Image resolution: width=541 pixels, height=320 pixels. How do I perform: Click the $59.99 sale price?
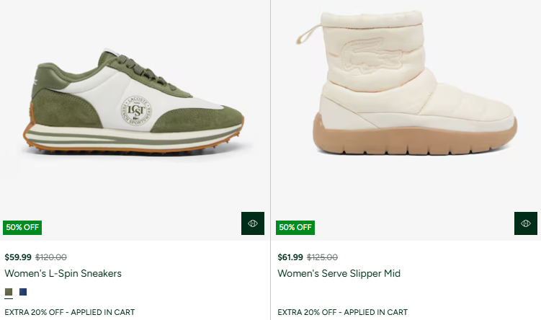click(x=18, y=257)
